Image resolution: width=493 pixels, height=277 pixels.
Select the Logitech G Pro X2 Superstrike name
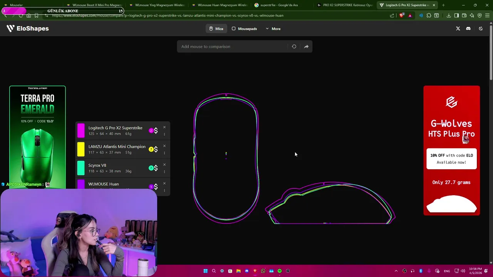[x=115, y=128]
